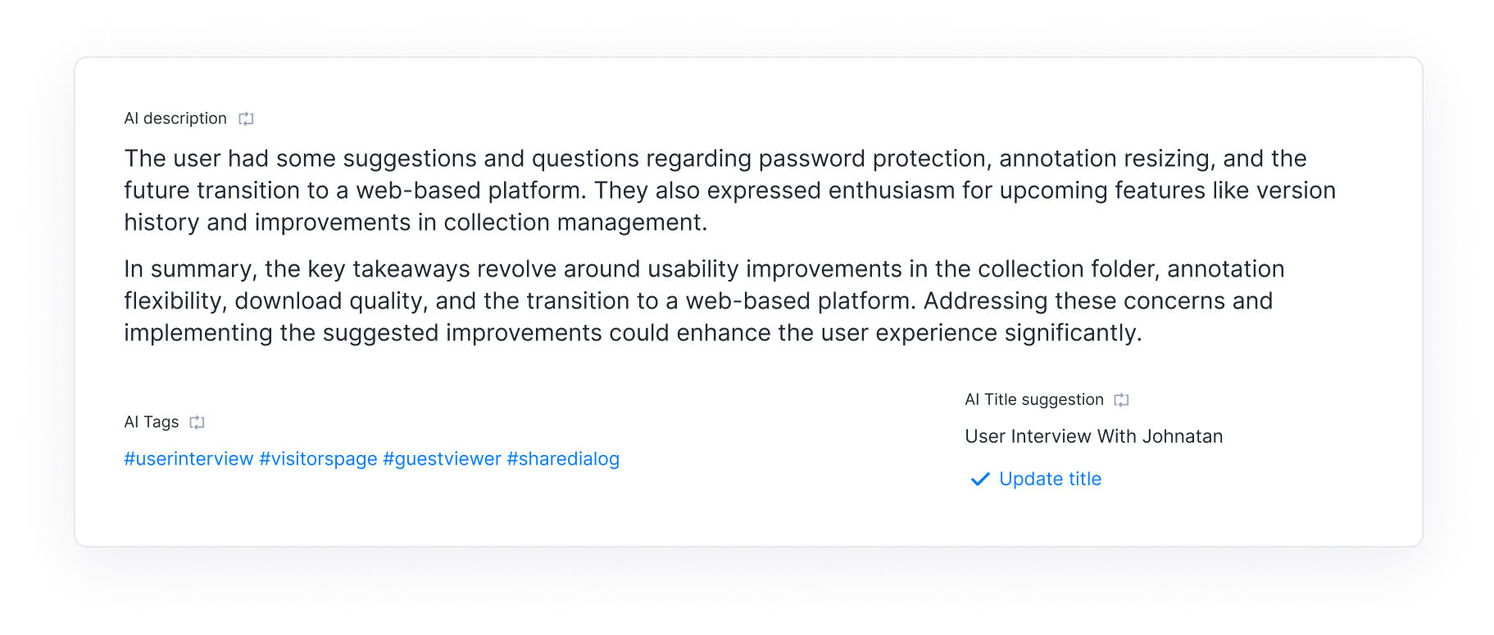
Task: Click the sentence starting 'They also expressed enthusiasm'
Action: (x=901, y=191)
